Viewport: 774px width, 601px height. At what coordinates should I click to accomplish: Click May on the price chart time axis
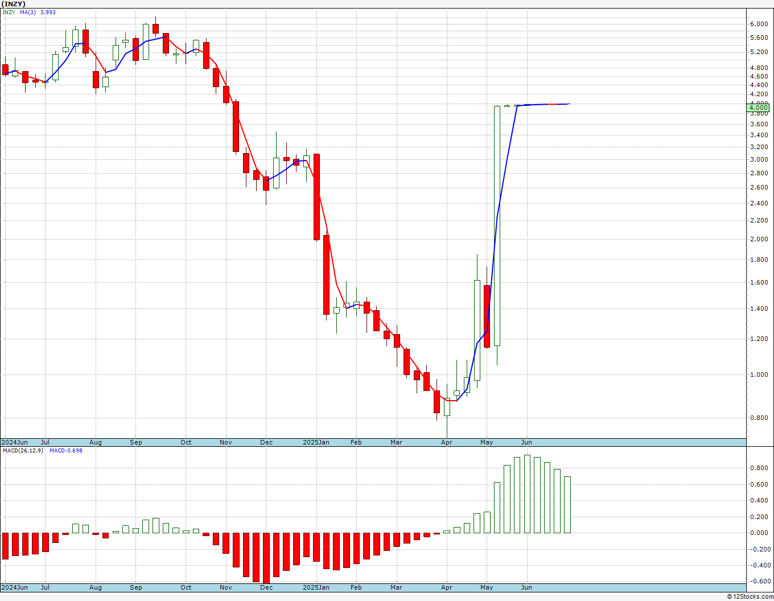[487, 442]
